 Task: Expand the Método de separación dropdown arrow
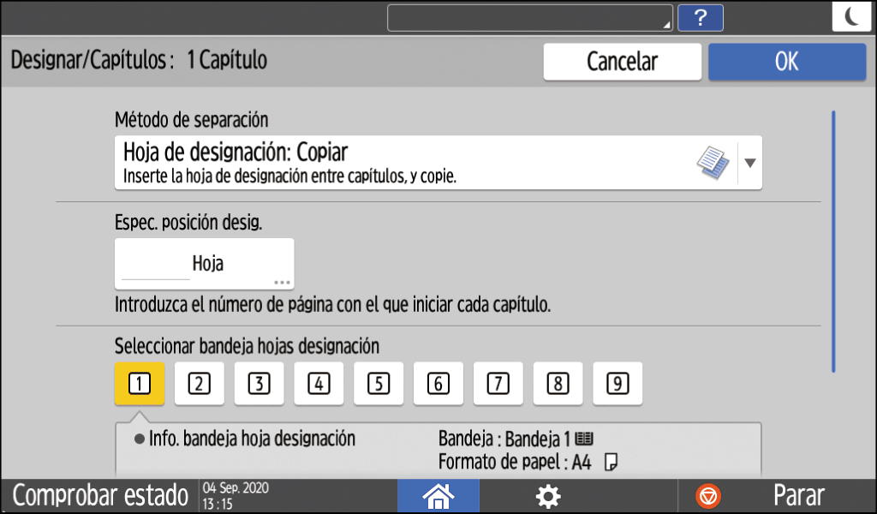click(x=749, y=162)
